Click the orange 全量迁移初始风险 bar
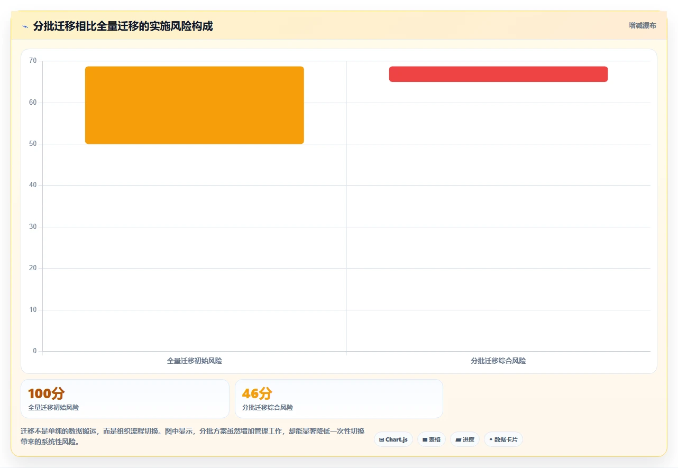Image resolution: width=678 pixels, height=468 pixels. coord(195,105)
